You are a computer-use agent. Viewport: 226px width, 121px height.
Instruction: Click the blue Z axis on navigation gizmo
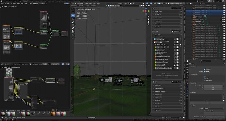tap(146, 8)
